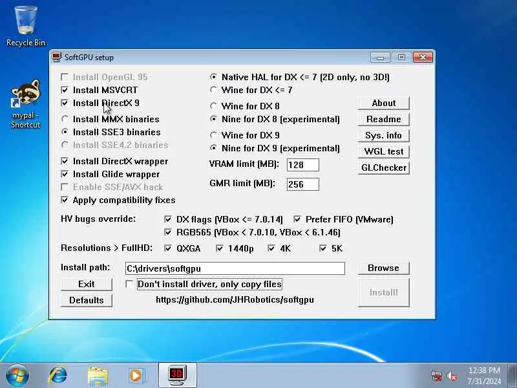Run the WGL test button
Viewport: 517px width, 388px height.
[384, 151]
